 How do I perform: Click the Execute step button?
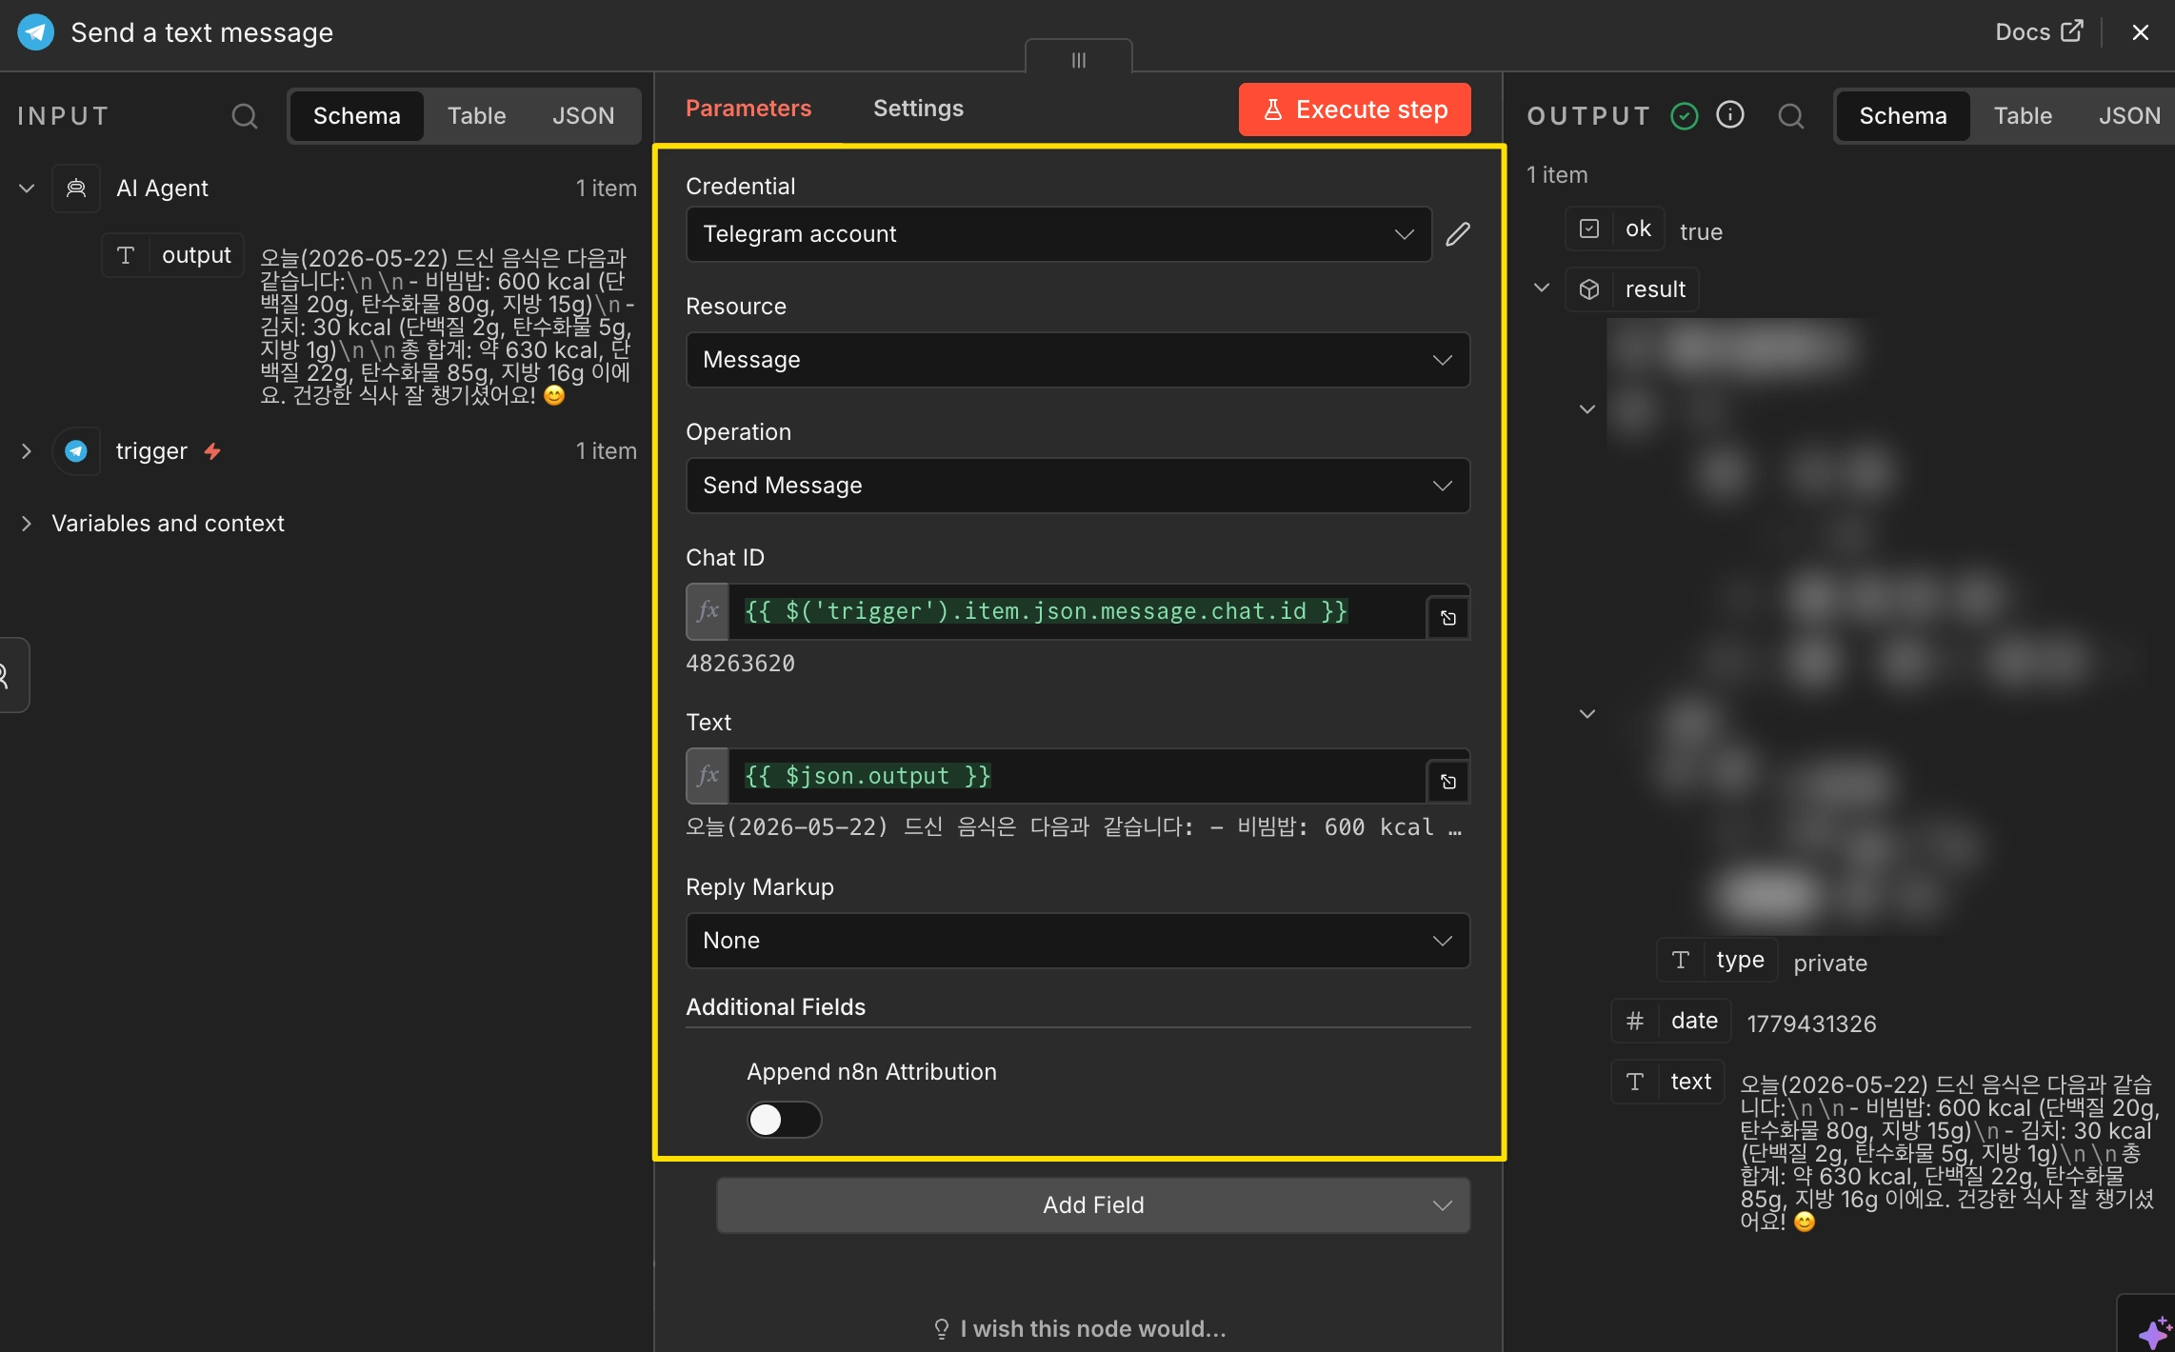coord(1354,109)
